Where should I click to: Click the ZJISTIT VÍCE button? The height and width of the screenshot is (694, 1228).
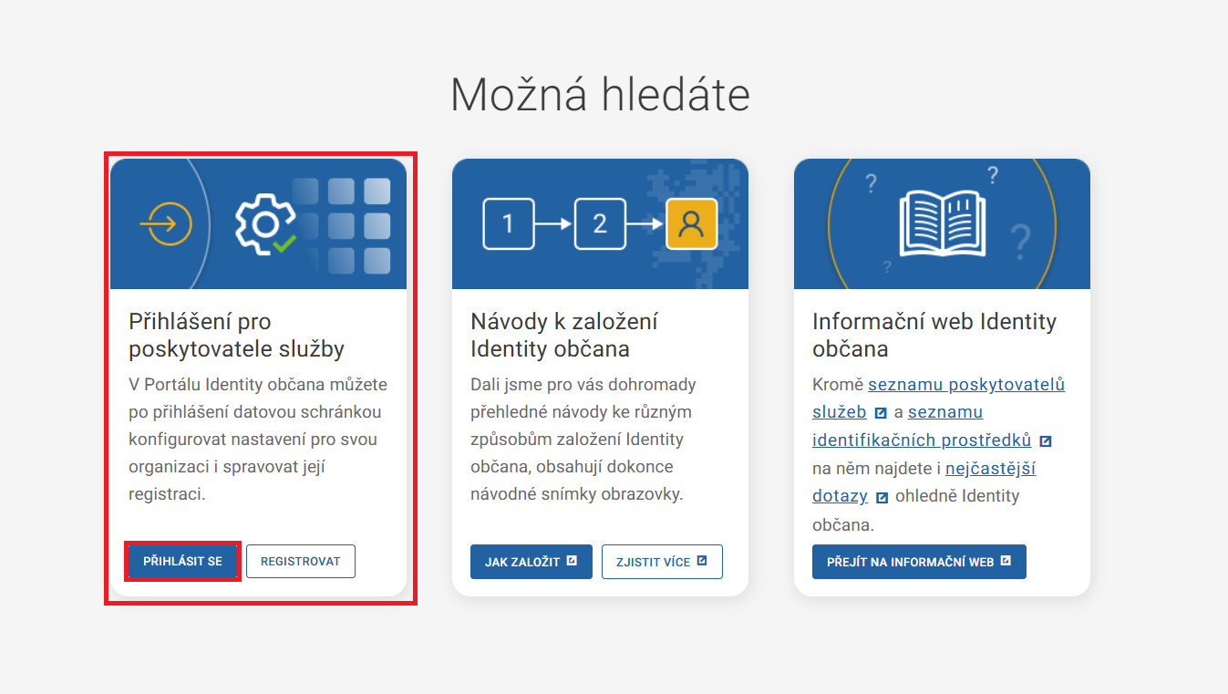tap(662, 562)
